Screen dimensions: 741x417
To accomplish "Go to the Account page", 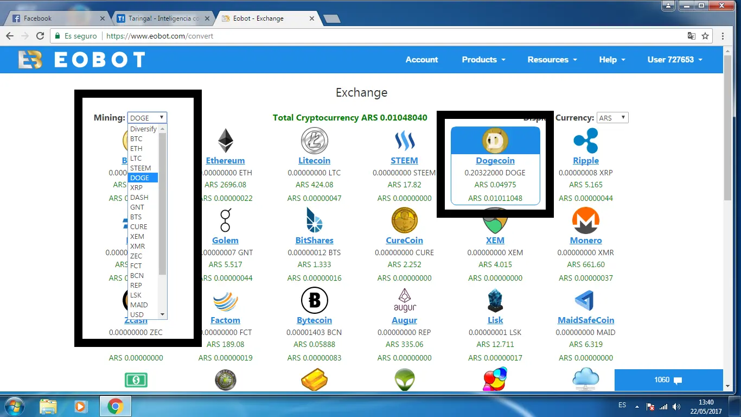I will 421,60.
